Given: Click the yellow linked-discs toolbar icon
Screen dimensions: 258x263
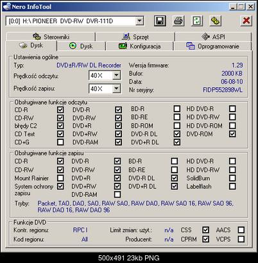Looking at the screenshot, I should [x=215, y=21].
